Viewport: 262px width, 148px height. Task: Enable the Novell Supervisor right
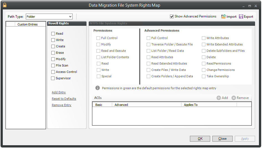tap(53, 78)
